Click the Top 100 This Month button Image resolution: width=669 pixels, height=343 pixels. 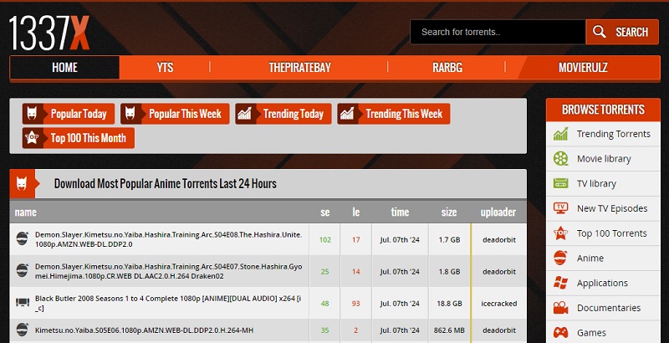[79, 138]
